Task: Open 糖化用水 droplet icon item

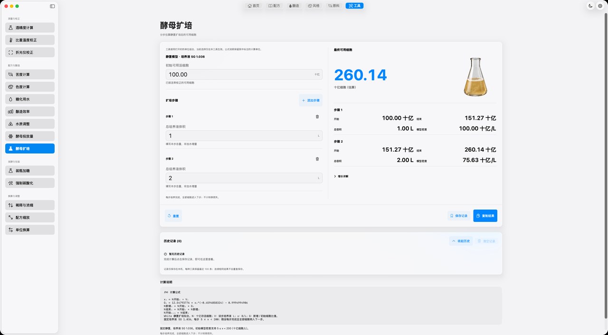Action: point(30,99)
